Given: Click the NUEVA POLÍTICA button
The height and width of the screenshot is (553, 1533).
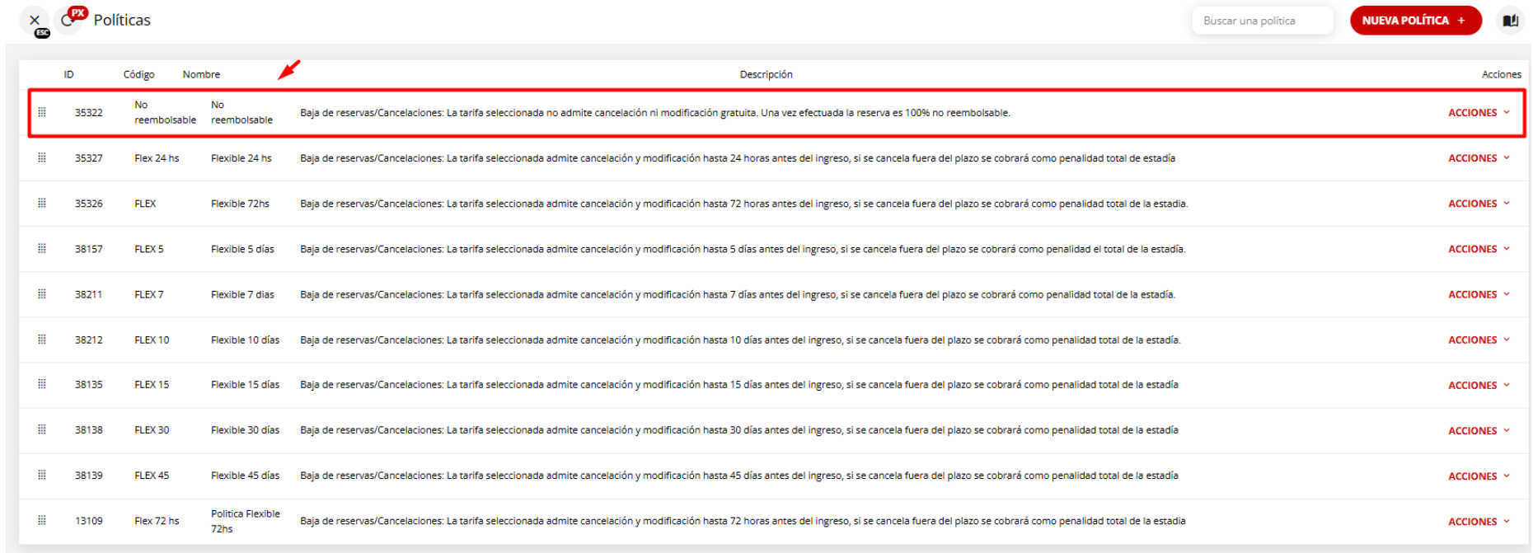Looking at the screenshot, I should tap(1414, 21).
